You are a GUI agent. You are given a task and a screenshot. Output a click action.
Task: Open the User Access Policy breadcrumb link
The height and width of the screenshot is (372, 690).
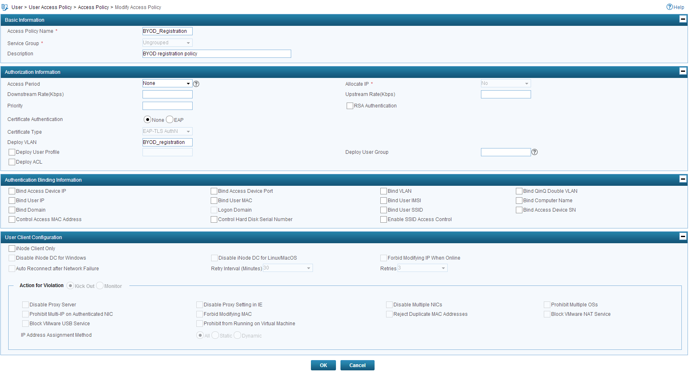pos(50,7)
